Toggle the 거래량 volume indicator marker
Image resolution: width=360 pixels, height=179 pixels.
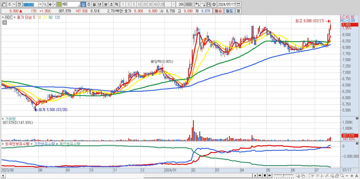click(x=3, y=118)
